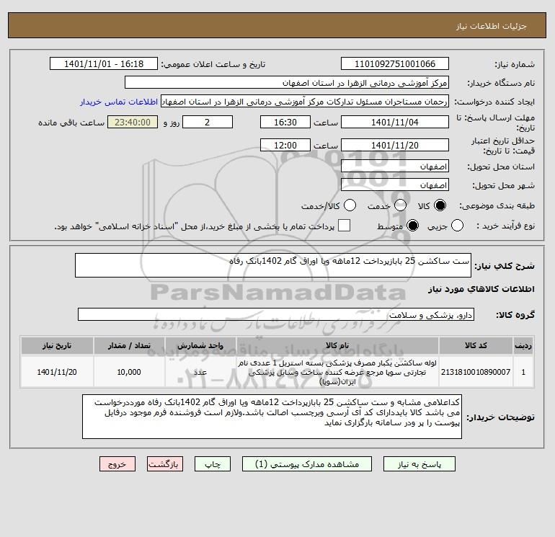Click the اطلاعات کالاهای مورد نیاز section heading
The height and width of the screenshot is (537, 555).
481,289
